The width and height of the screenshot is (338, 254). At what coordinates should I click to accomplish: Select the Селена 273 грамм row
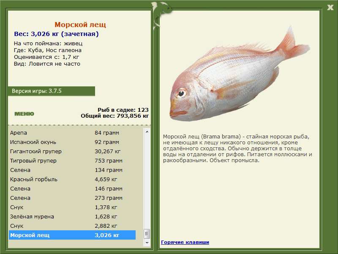coord(72,198)
